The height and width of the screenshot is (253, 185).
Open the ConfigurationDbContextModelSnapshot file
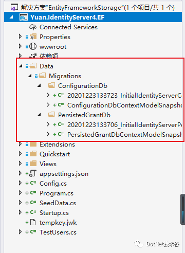[124, 105]
